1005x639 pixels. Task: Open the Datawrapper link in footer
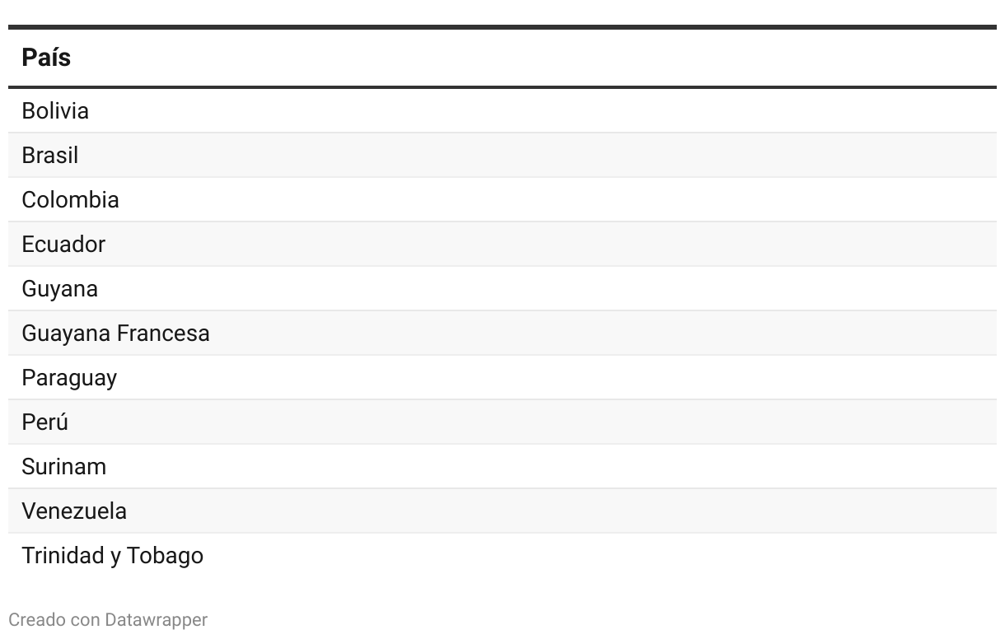[156, 619]
